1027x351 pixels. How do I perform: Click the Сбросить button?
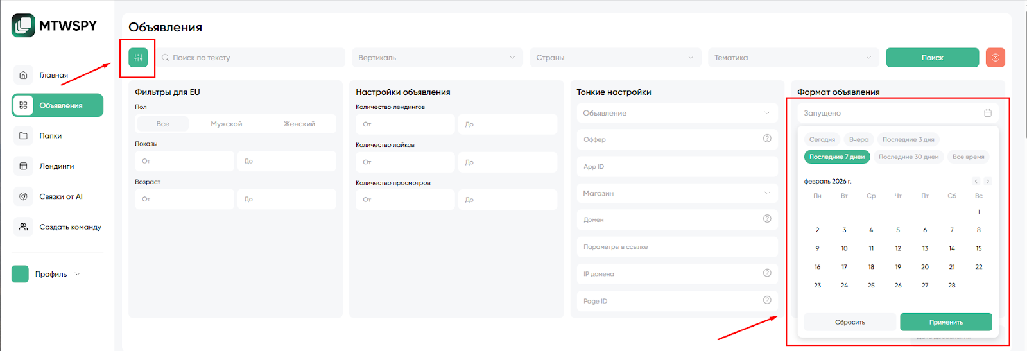pyautogui.click(x=850, y=322)
